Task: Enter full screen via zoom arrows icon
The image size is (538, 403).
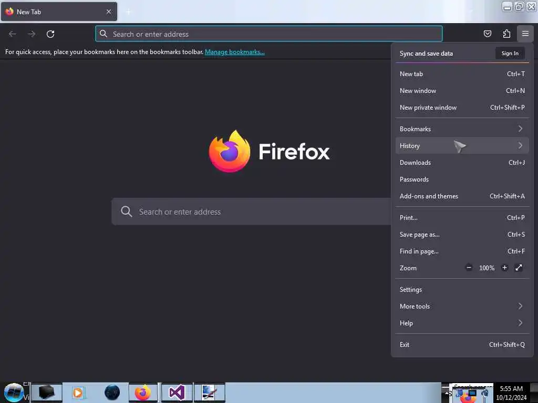Action: tap(519, 268)
